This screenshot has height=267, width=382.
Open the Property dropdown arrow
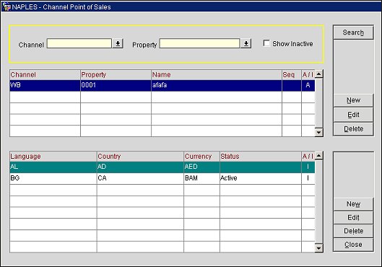click(246, 43)
